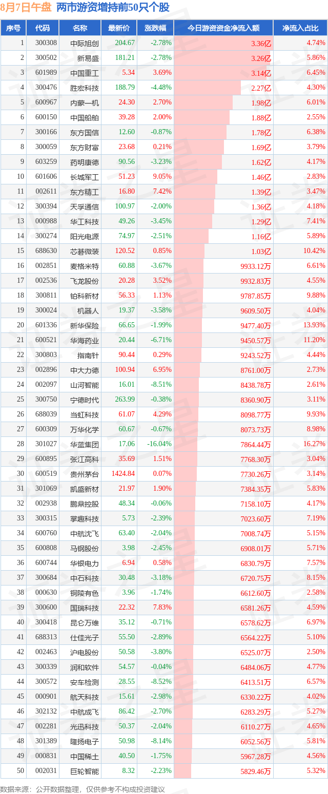The image size is (328, 794).
Task: Select stock name 宁德时代
Action: [x=85, y=400]
